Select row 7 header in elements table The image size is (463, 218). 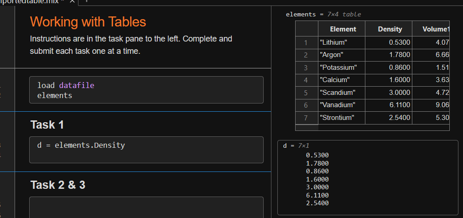(x=306, y=117)
